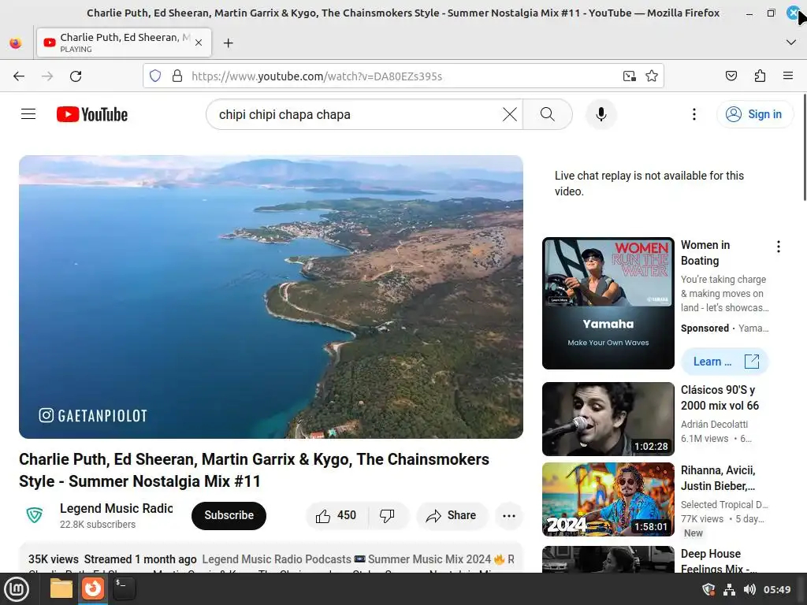Open the Deep House Feelings Mix title
The image size is (807, 605).
(x=719, y=561)
